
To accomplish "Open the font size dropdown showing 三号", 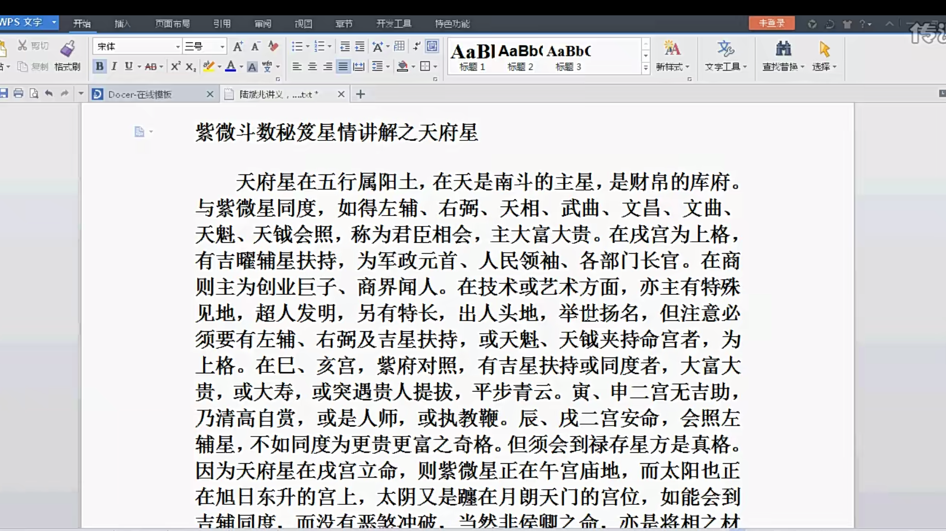I will pyautogui.click(x=222, y=46).
